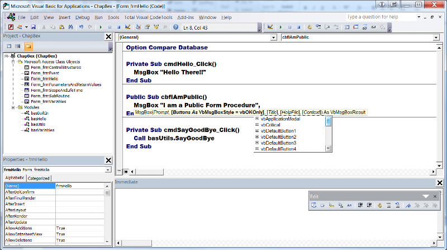This screenshot has height=250, width=447.
Task: Click the Debug toolbar Run play icon
Action: click(280, 27)
